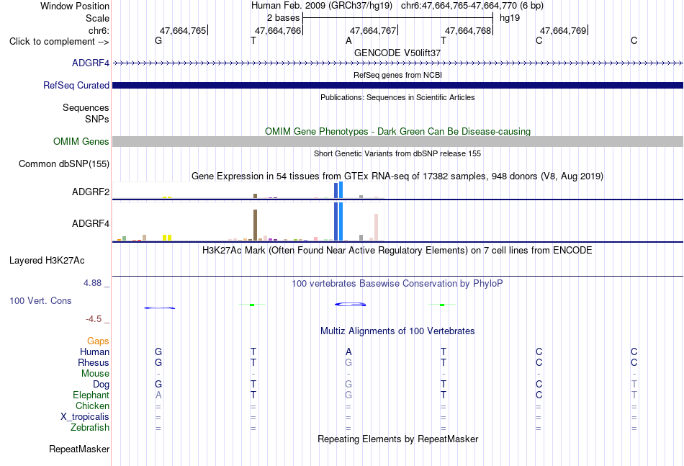Screen dimensions: 684x466
Task: Click the Sequences subtrack label
Action: point(86,108)
